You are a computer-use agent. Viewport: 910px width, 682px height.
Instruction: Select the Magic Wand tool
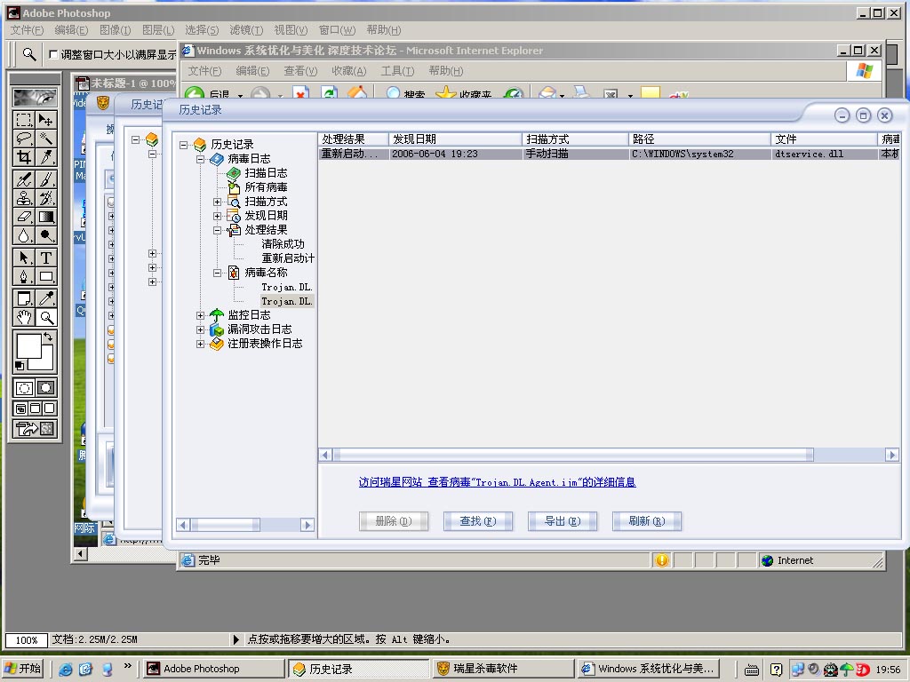click(46, 139)
